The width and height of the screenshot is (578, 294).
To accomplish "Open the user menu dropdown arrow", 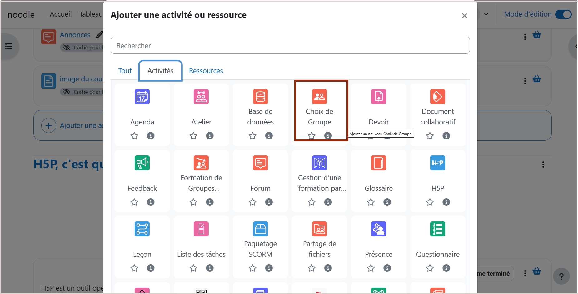I will pyautogui.click(x=486, y=14).
